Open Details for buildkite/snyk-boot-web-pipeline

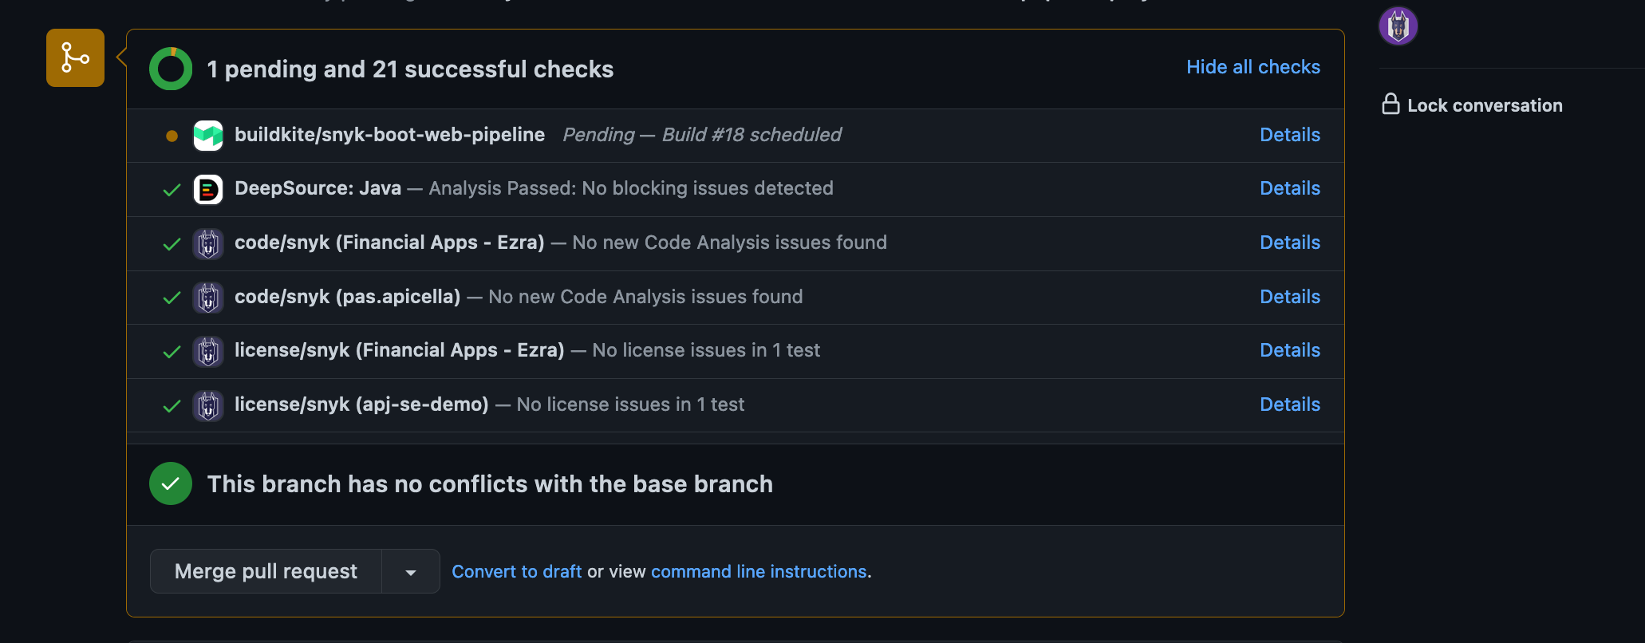(x=1289, y=135)
